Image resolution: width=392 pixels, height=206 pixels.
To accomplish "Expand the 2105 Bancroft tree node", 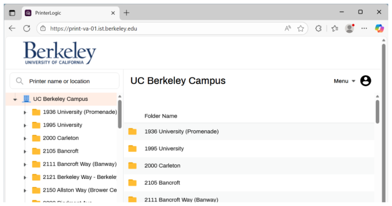I will [x=25, y=152].
